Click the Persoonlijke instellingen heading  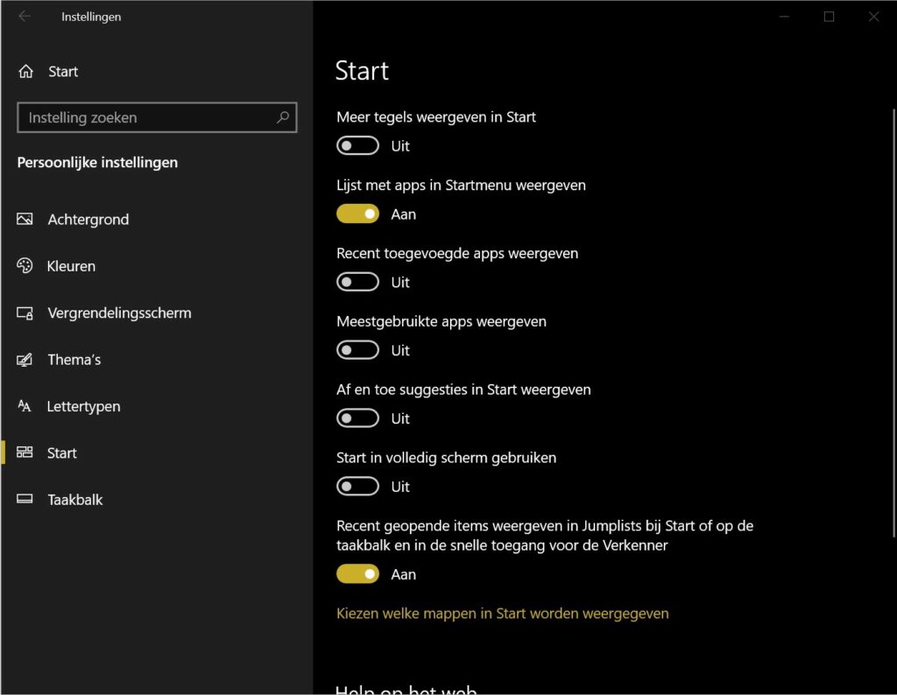97,162
